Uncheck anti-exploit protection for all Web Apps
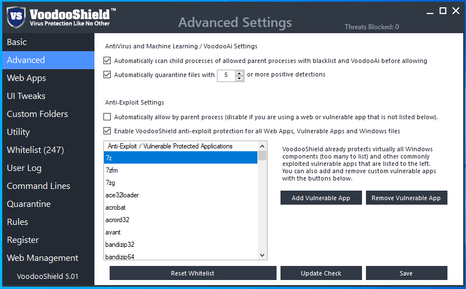466x289 pixels. coord(107,131)
